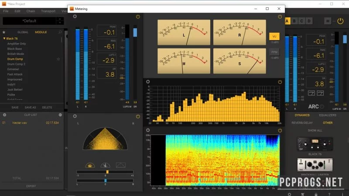
Task: Open the *Default preset name field
Action: (29, 21)
